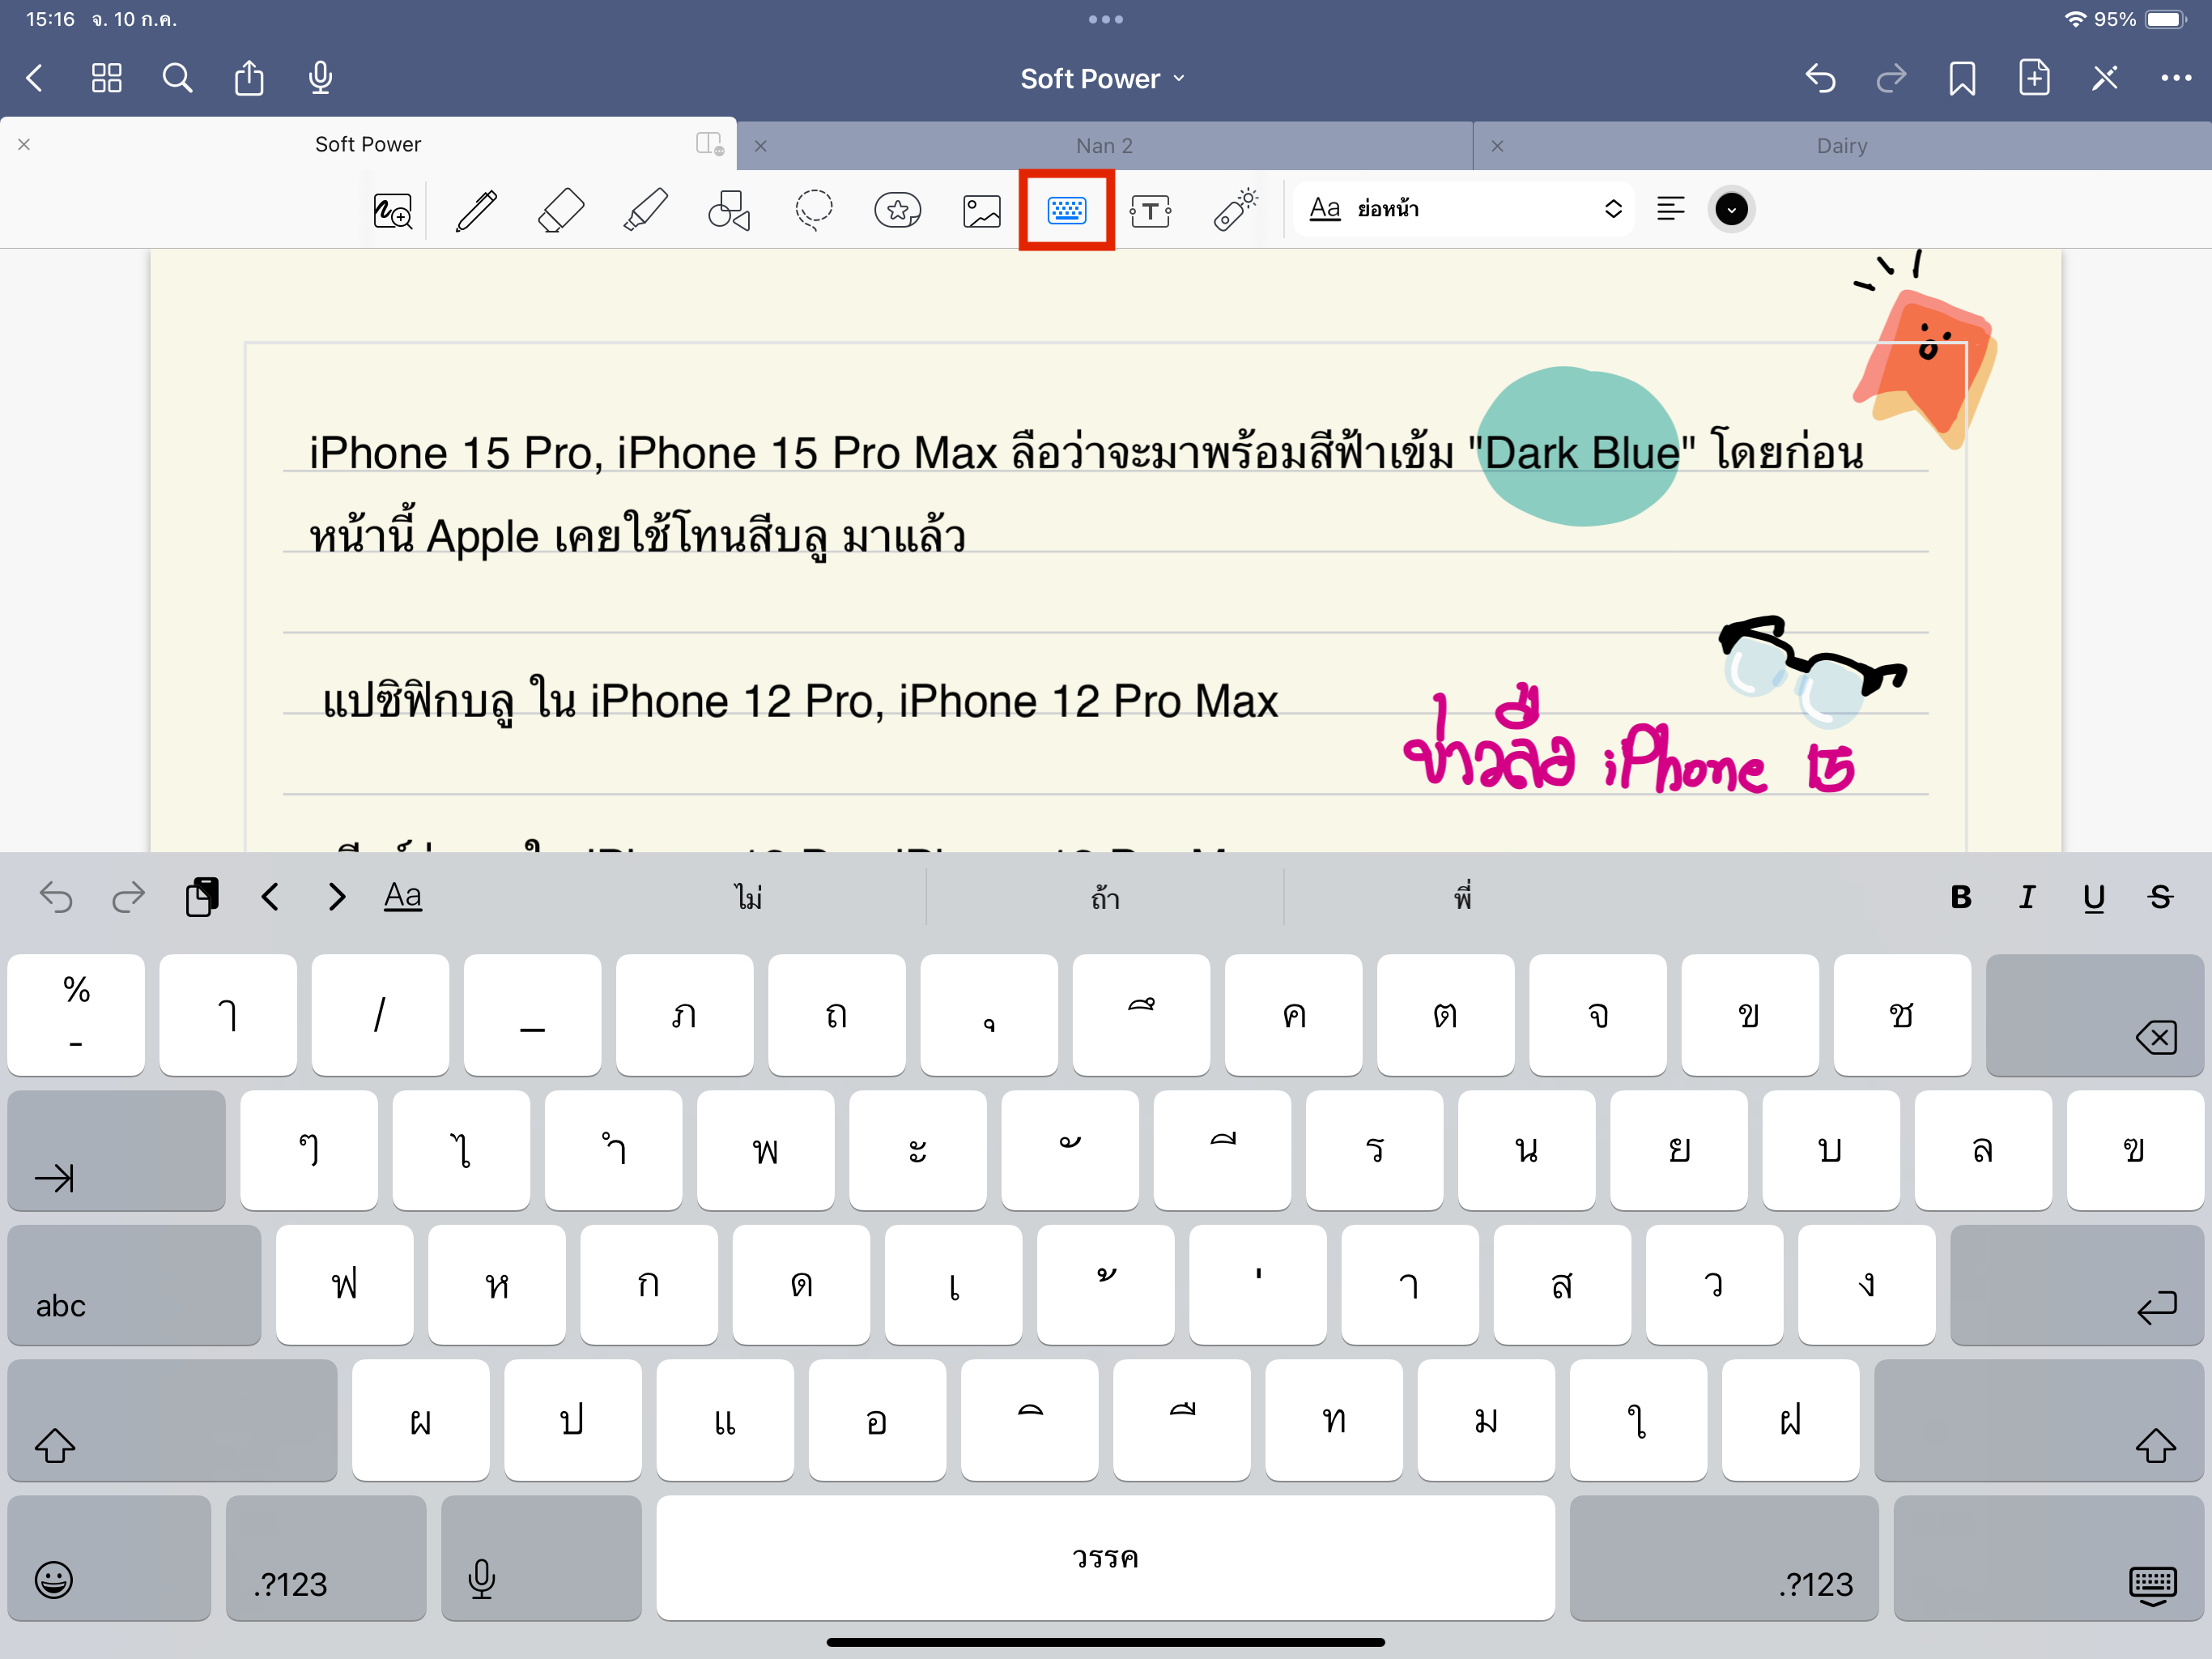
Task: Toggle bold formatting on keyboard bar
Action: 1960,897
